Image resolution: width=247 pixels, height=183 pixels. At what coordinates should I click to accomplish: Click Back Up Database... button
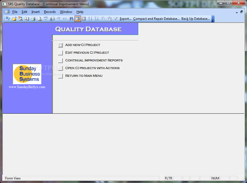196,19
